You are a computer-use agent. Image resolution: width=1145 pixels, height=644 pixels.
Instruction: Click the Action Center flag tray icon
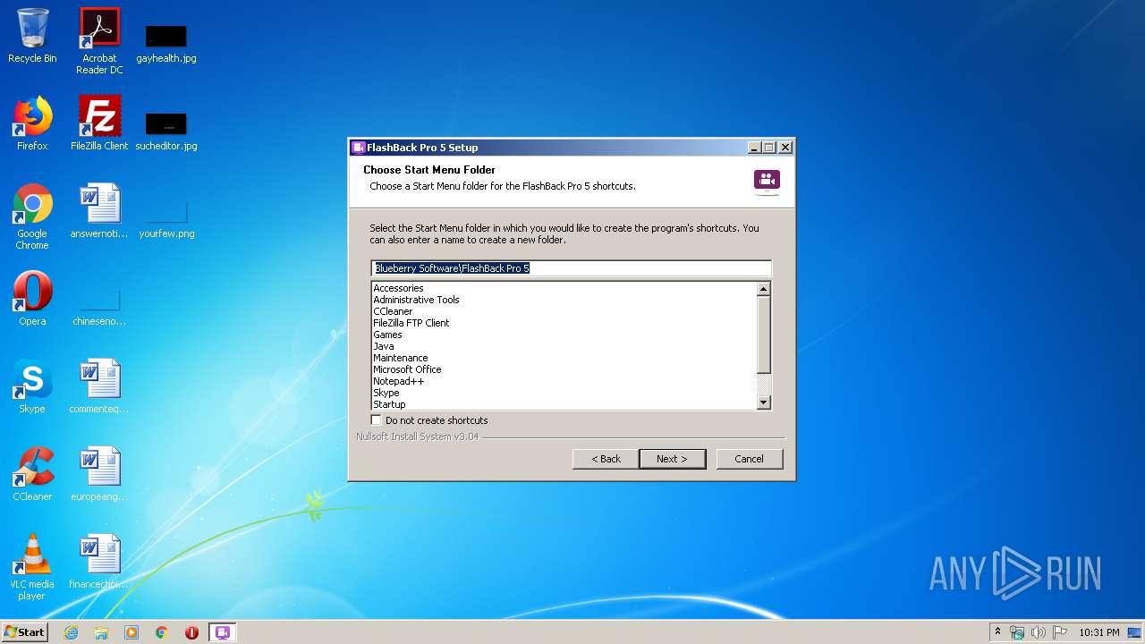click(x=1060, y=632)
